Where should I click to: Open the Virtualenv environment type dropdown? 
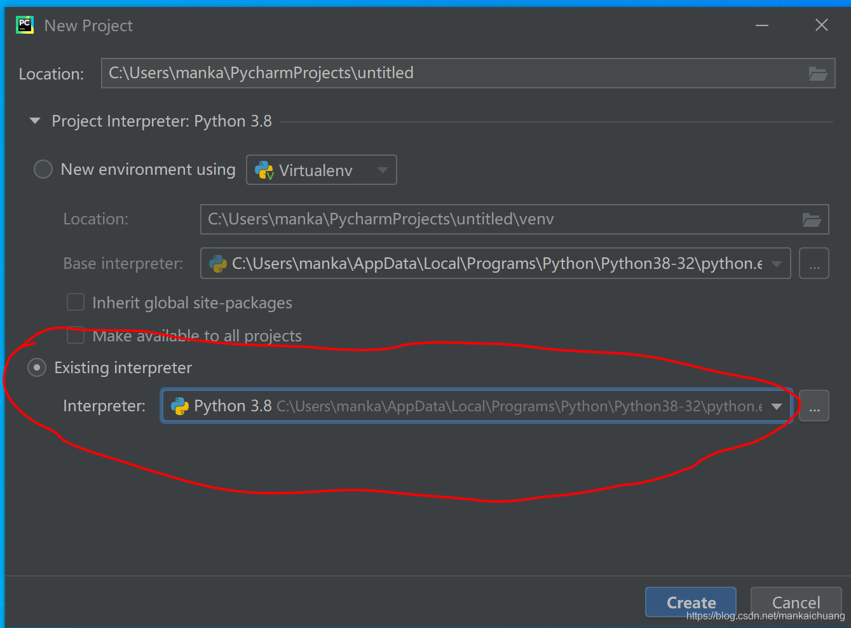point(322,170)
